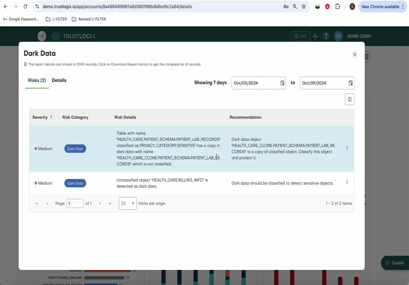The image size is (409, 285).
Task: Click Dark Data tag in first row
Action: (75, 149)
